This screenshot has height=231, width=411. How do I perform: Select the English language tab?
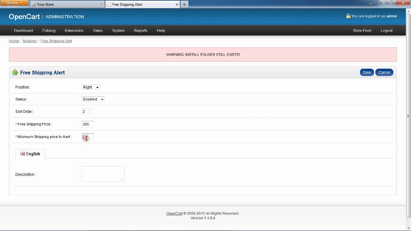tap(30, 154)
